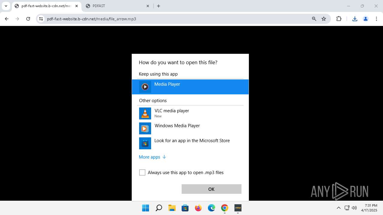Expand More apps list
Viewport: 383px width, 215px height.
152,157
